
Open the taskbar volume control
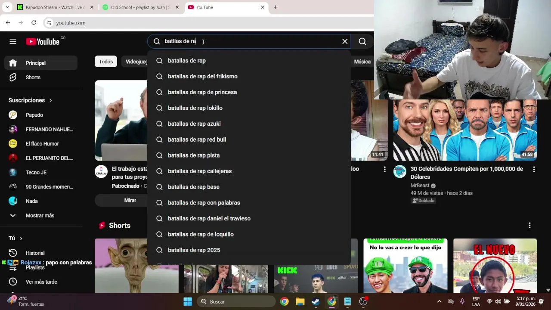pyautogui.click(x=498, y=301)
